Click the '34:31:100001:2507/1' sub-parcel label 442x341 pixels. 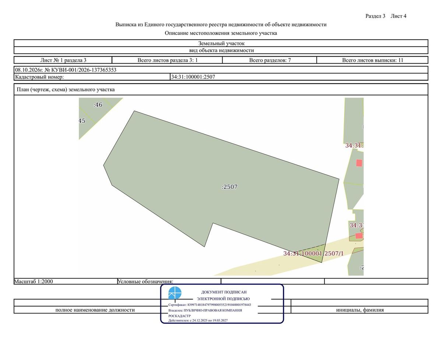coord(313,253)
